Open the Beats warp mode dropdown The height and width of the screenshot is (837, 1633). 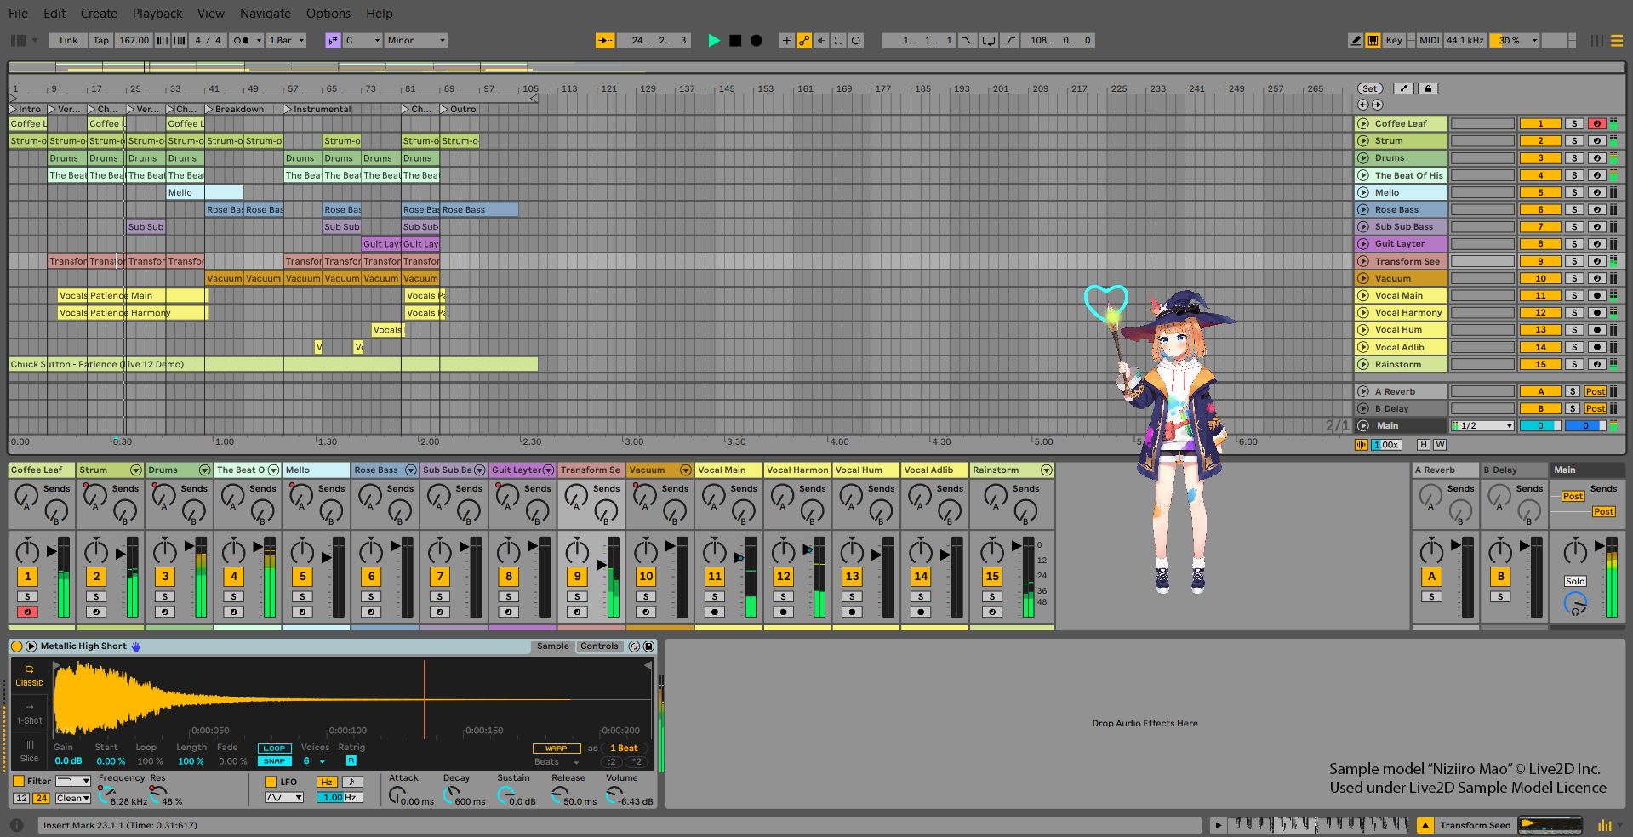(x=557, y=762)
